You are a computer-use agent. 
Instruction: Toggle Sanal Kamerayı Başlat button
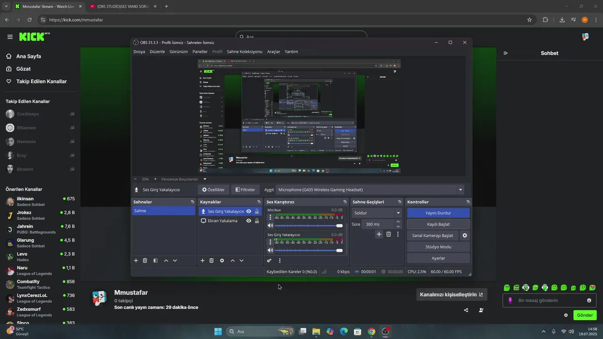(432, 235)
